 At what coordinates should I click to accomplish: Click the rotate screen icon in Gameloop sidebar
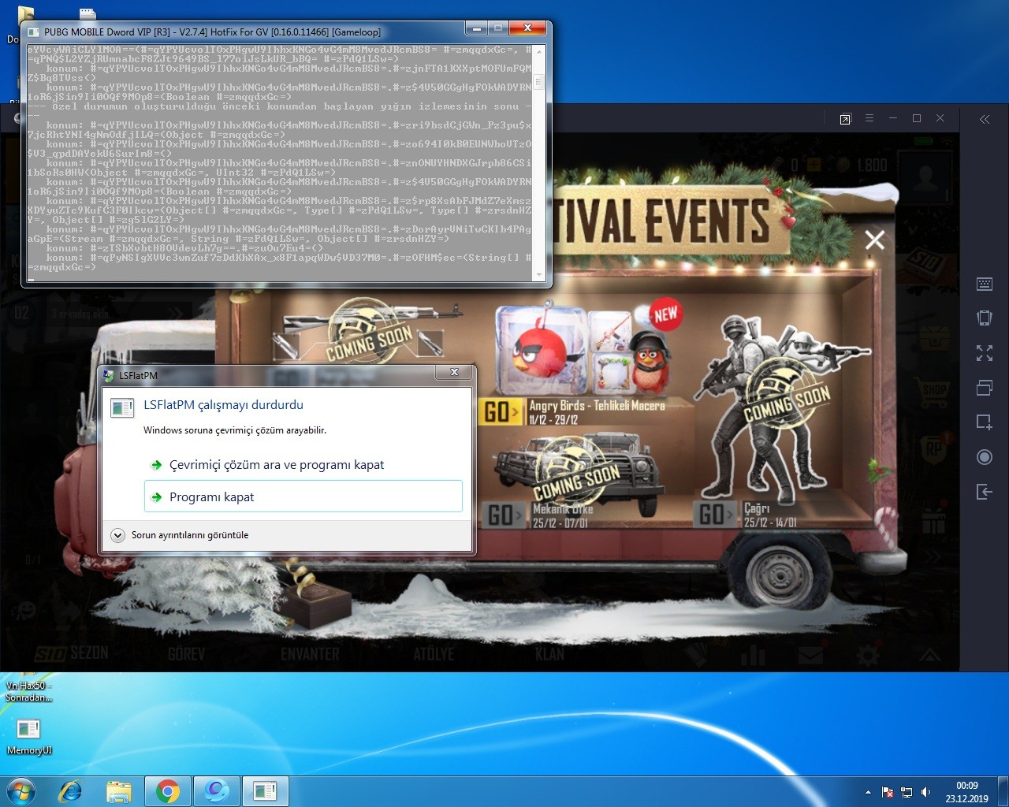coord(985,318)
